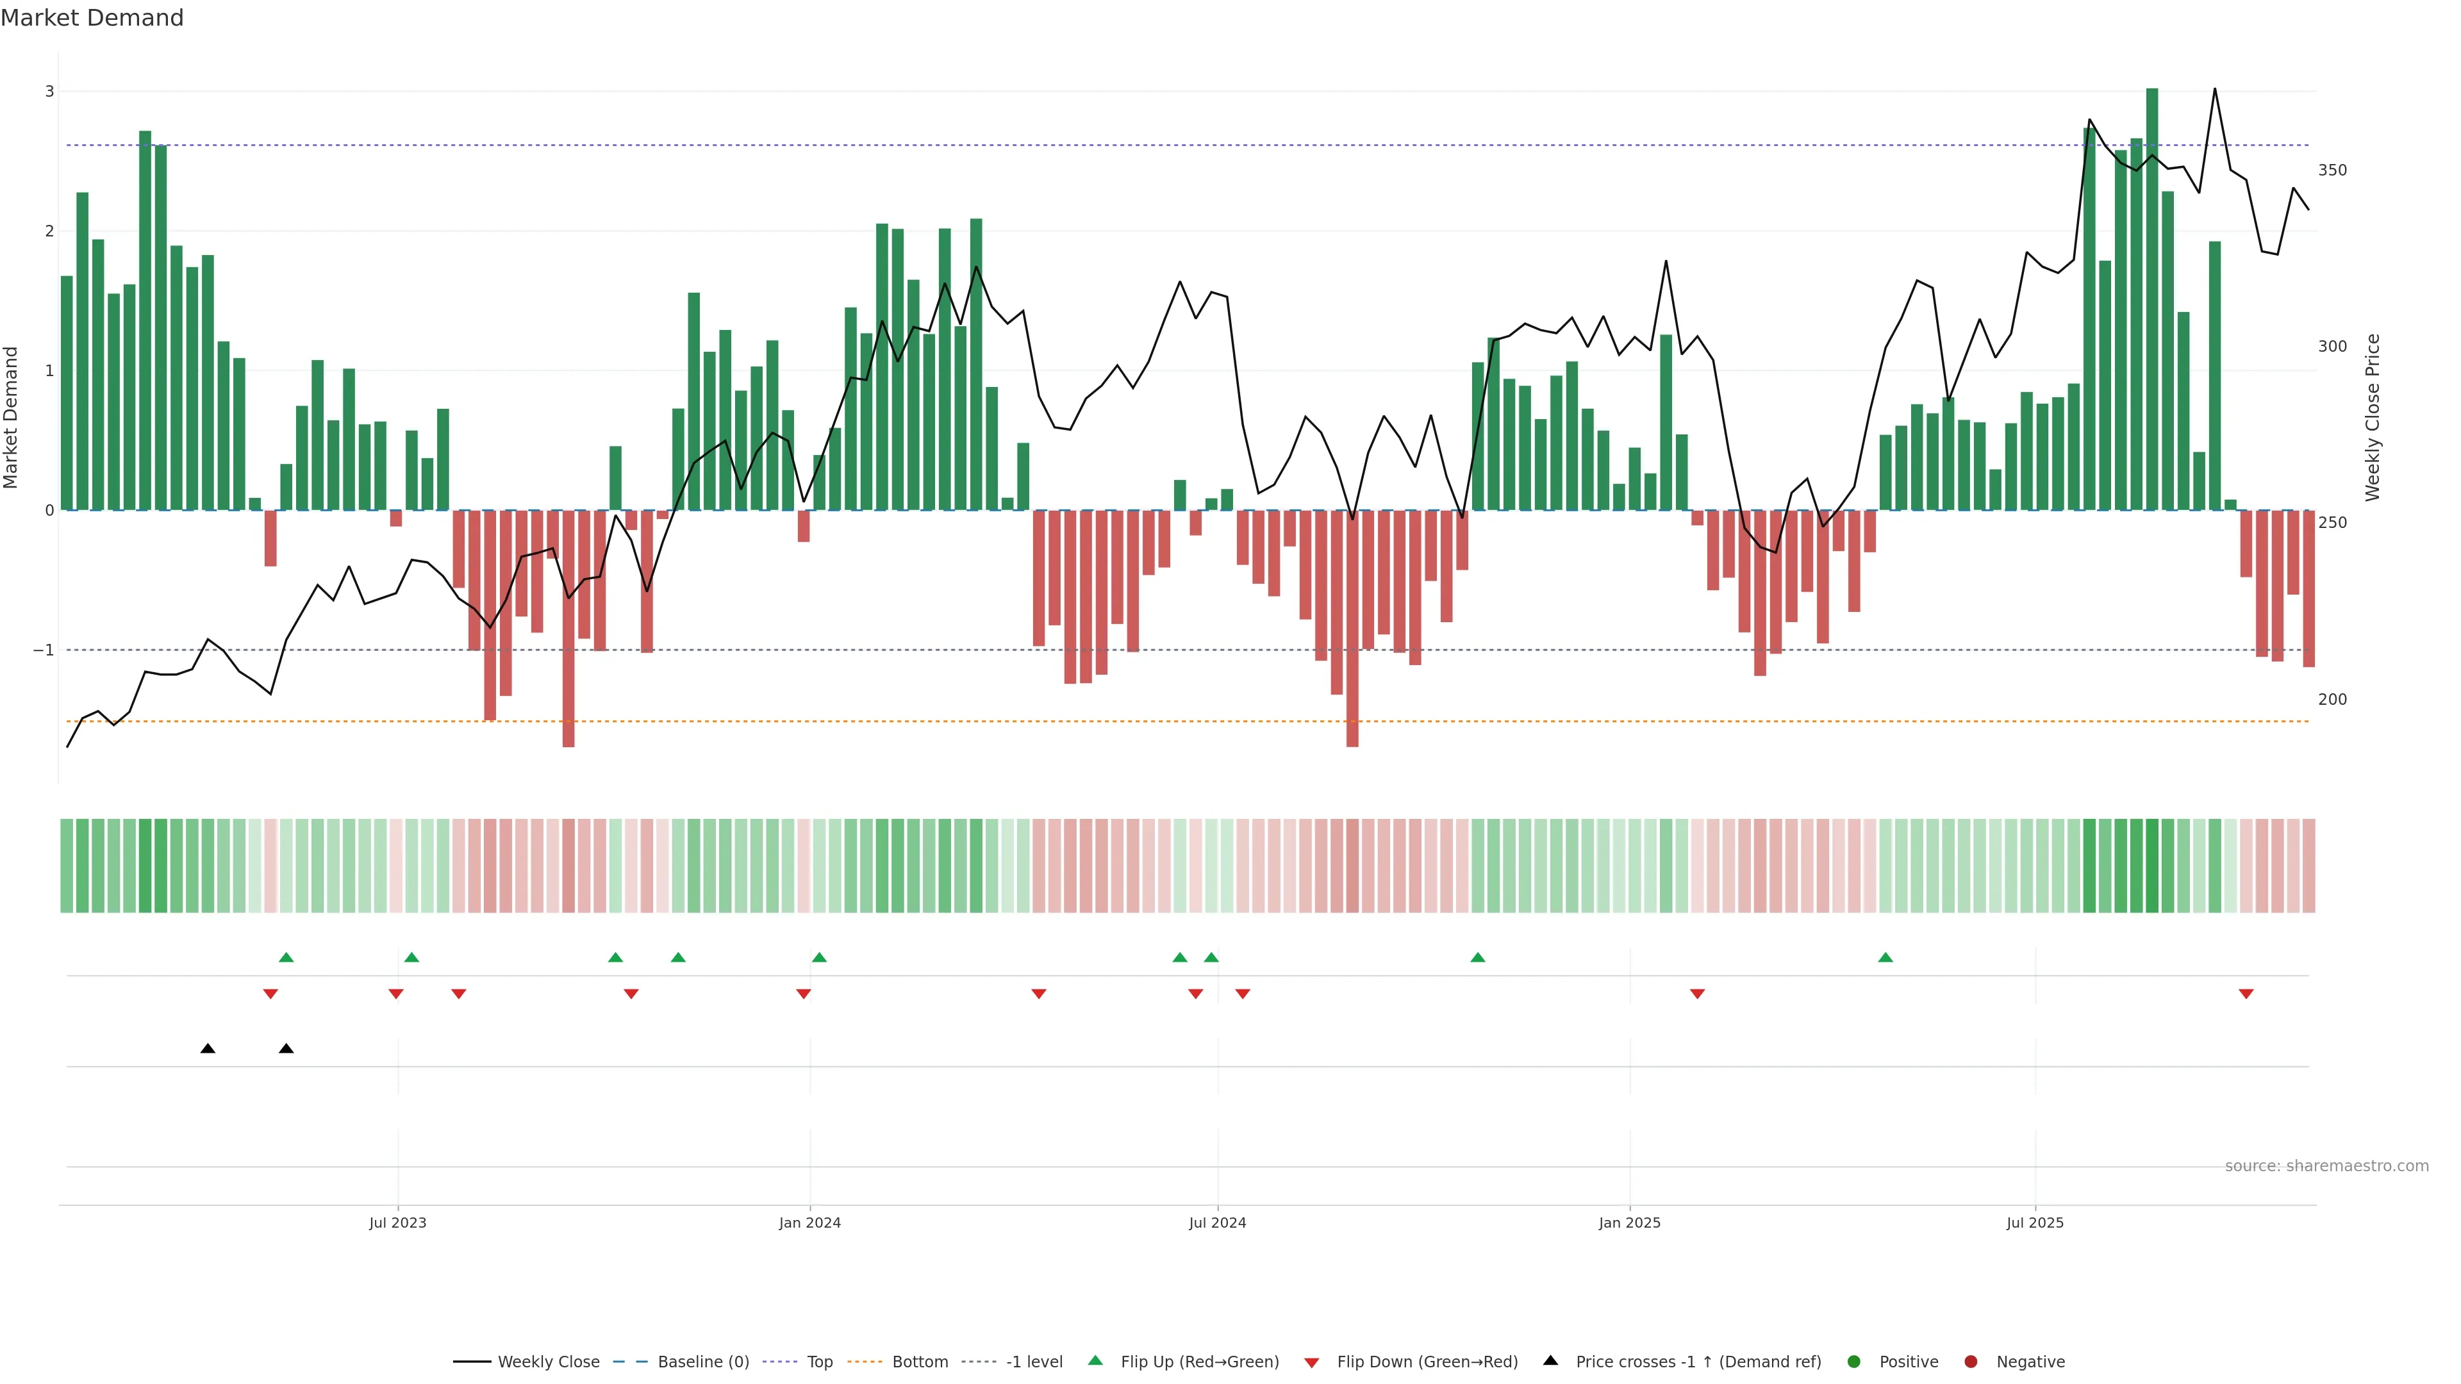The height and width of the screenshot is (1384, 2461).
Task: Toggle the Weekly Close legend entry
Action: [547, 1361]
